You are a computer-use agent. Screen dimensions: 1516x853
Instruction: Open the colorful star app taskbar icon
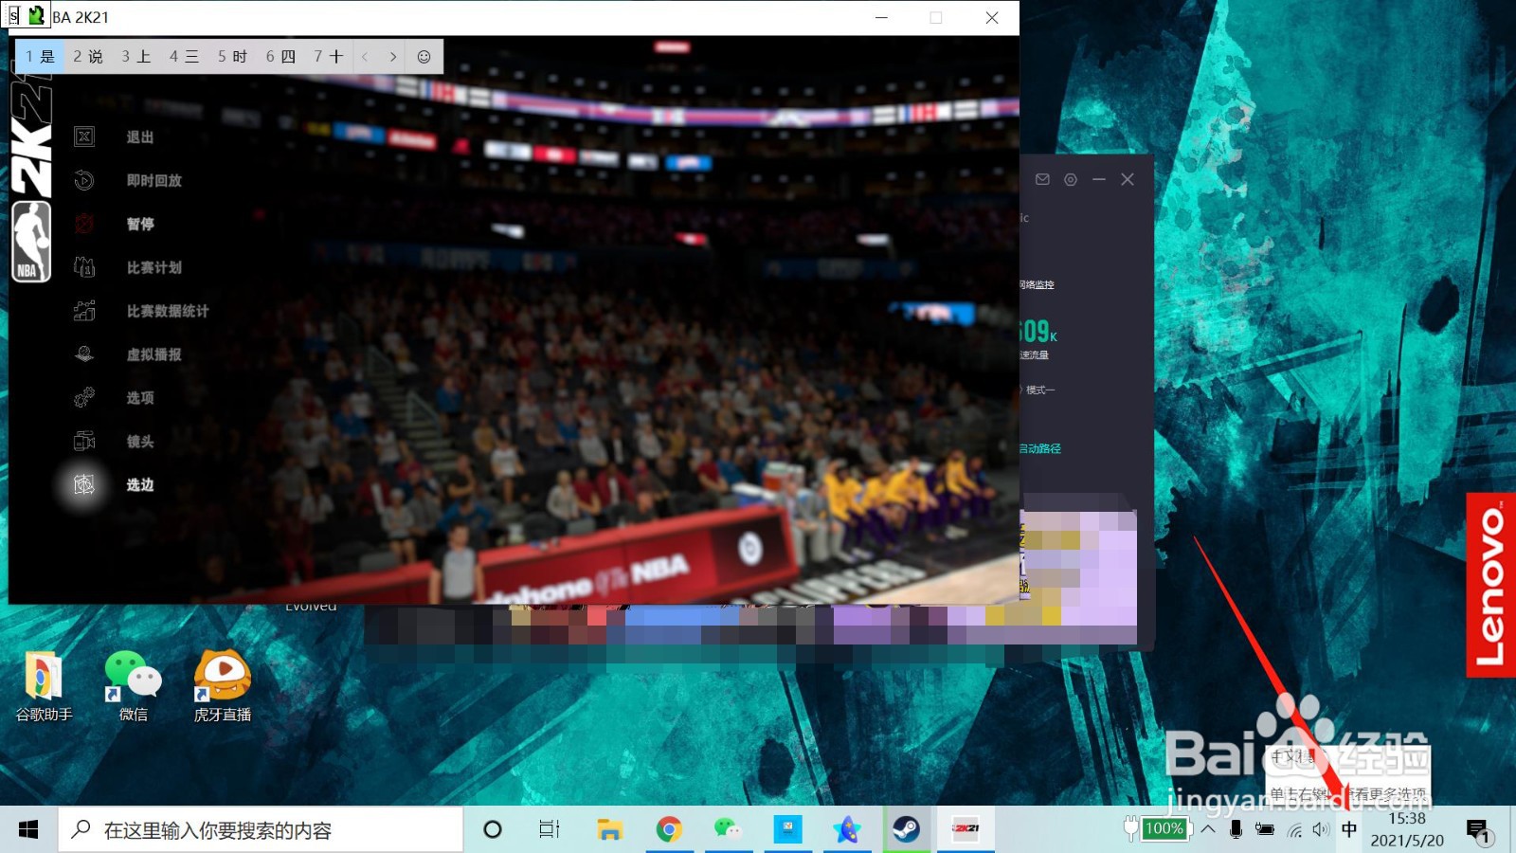click(847, 830)
